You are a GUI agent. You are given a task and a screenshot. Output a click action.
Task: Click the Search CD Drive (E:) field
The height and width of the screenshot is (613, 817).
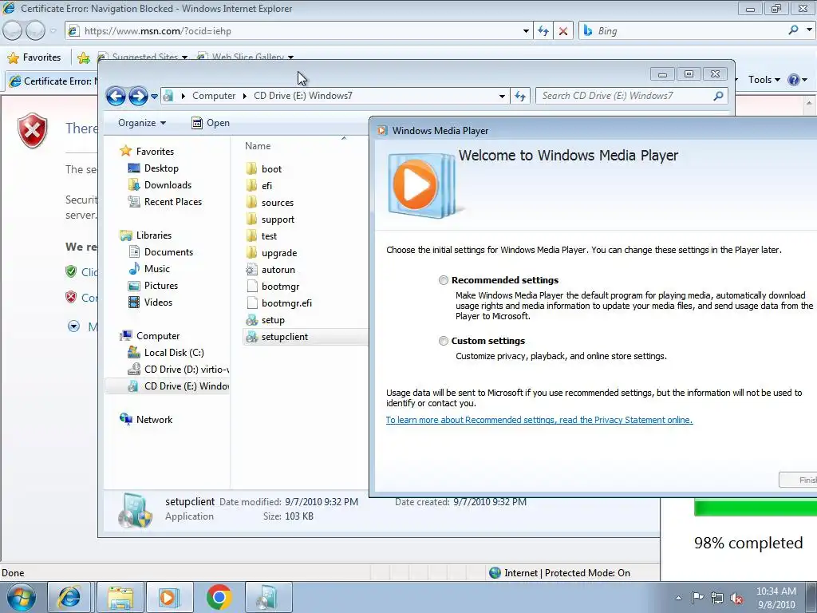[x=626, y=96]
